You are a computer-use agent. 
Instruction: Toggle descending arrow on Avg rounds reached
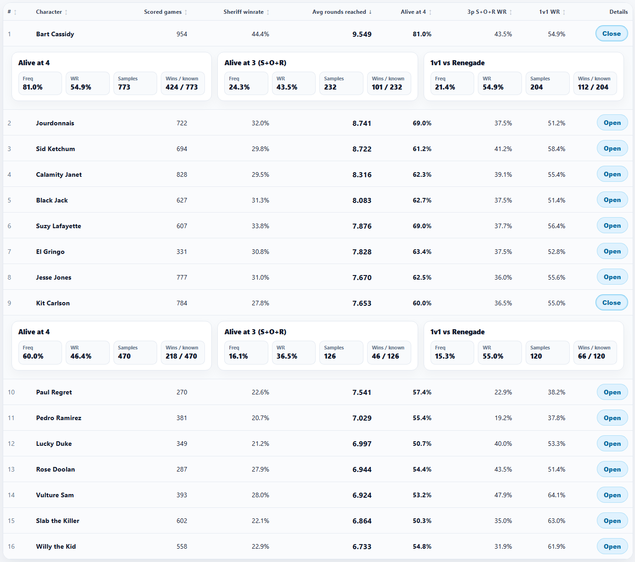(x=370, y=12)
